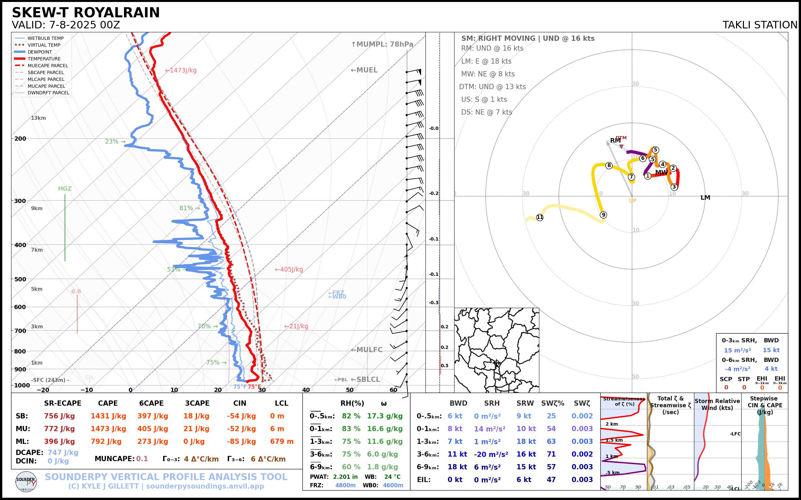Click hodograph height marker 9
Screen dimensions: 801x500
tap(603, 215)
